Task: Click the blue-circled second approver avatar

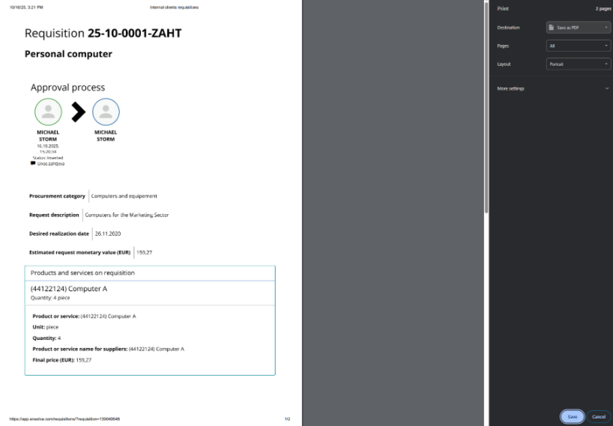Action: 106,112
